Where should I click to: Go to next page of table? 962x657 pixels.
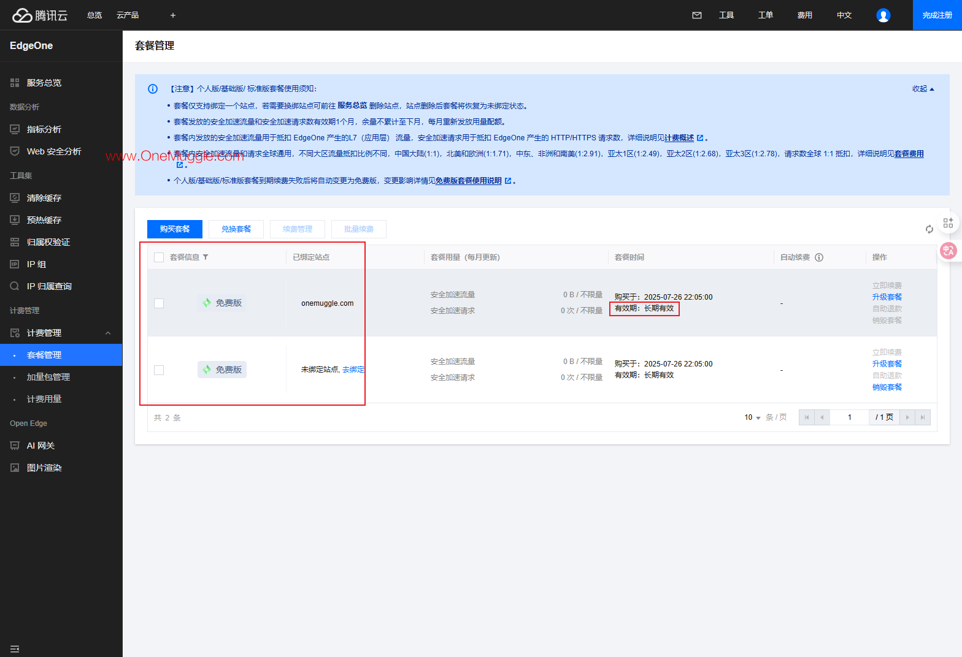point(907,417)
